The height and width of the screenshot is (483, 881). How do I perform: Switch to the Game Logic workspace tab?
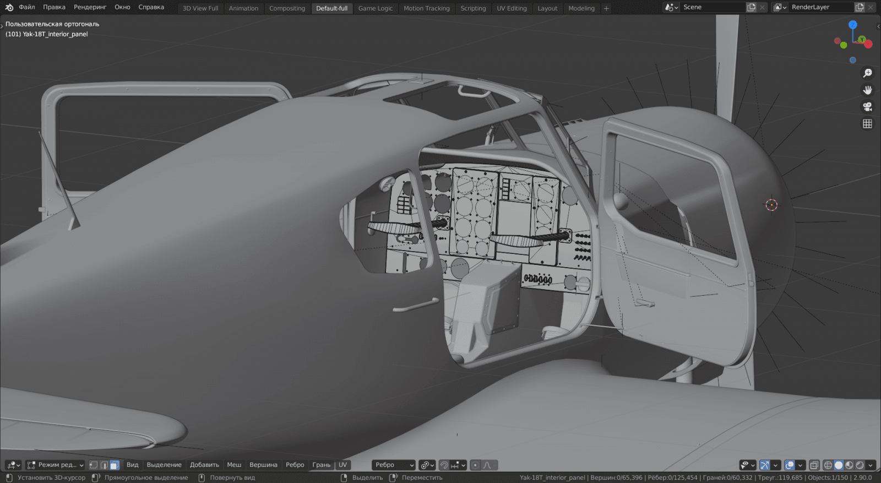pos(376,8)
